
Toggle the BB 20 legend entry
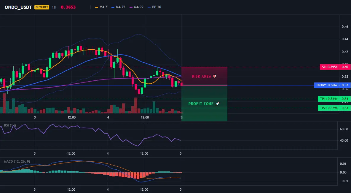(154, 7)
